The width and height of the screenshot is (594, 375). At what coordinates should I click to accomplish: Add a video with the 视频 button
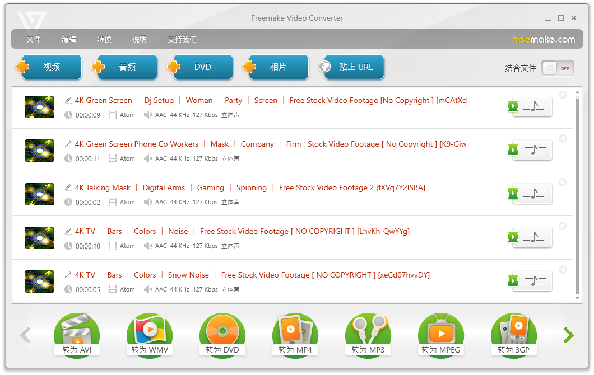[x=51, y=66]
